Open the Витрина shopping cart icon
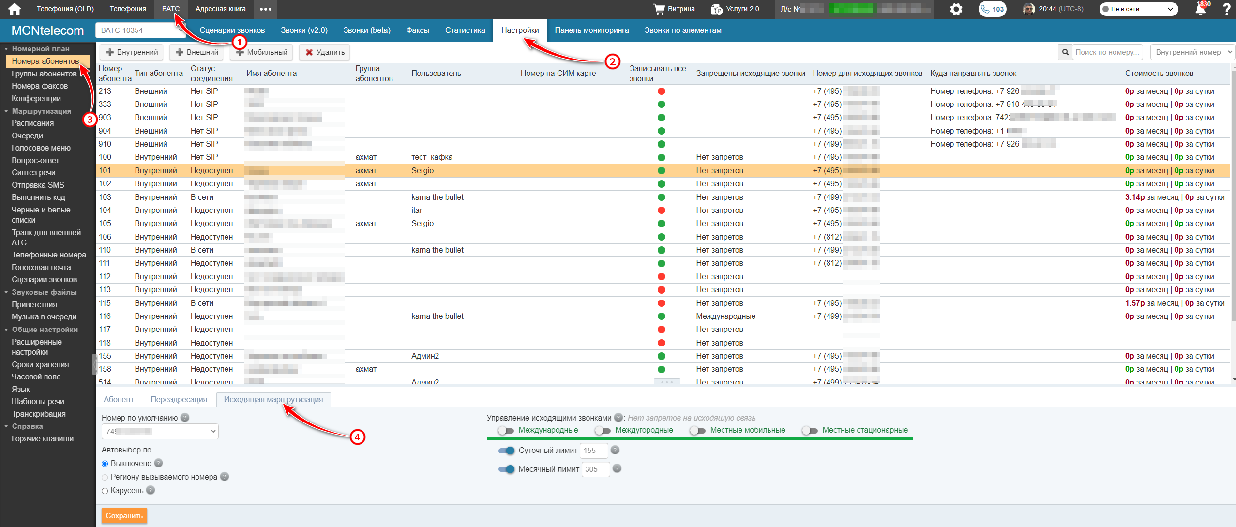The width and height of the screenshot is (1236, 527). 659,9
